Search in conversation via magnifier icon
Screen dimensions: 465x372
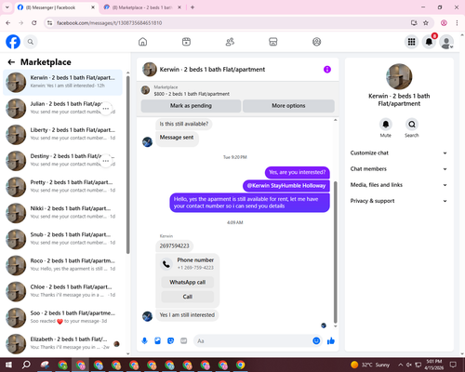[x=412, y=125]
